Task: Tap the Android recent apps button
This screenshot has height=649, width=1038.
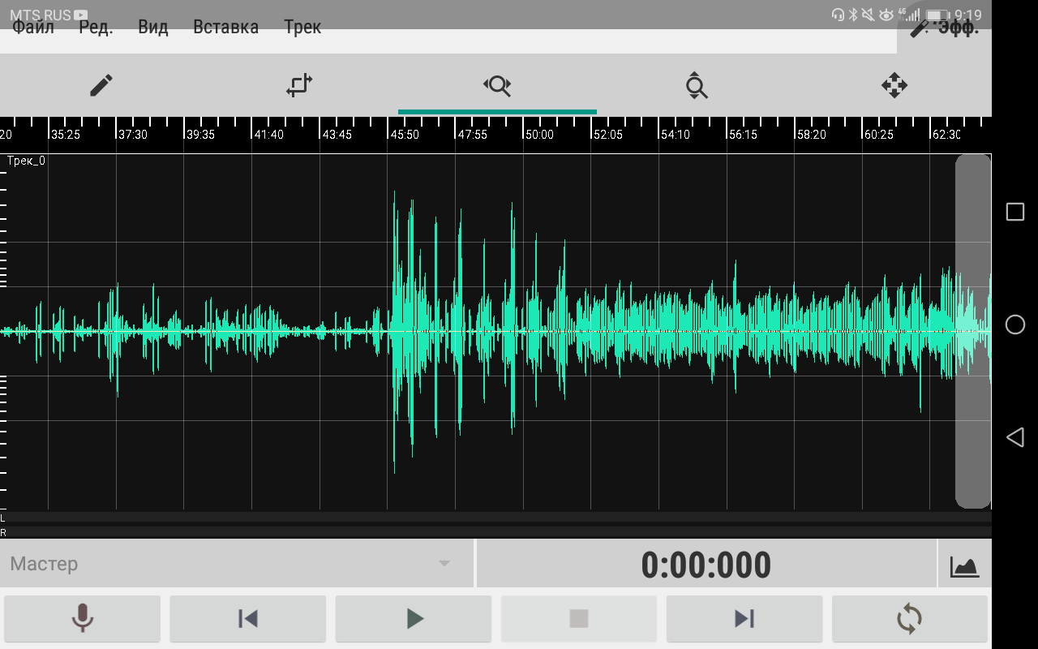Action: (1015, 212)
